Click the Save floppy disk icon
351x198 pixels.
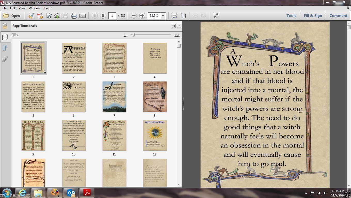pos(66,16)
